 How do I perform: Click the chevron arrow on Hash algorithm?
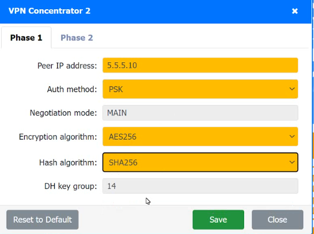pos(292,162)
